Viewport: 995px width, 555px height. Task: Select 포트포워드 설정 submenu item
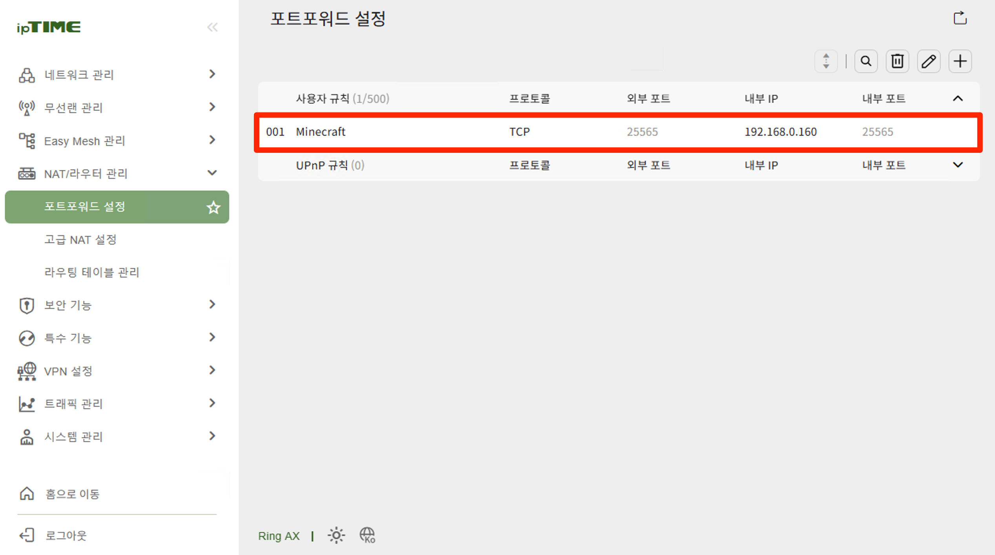tap(117, 207)
